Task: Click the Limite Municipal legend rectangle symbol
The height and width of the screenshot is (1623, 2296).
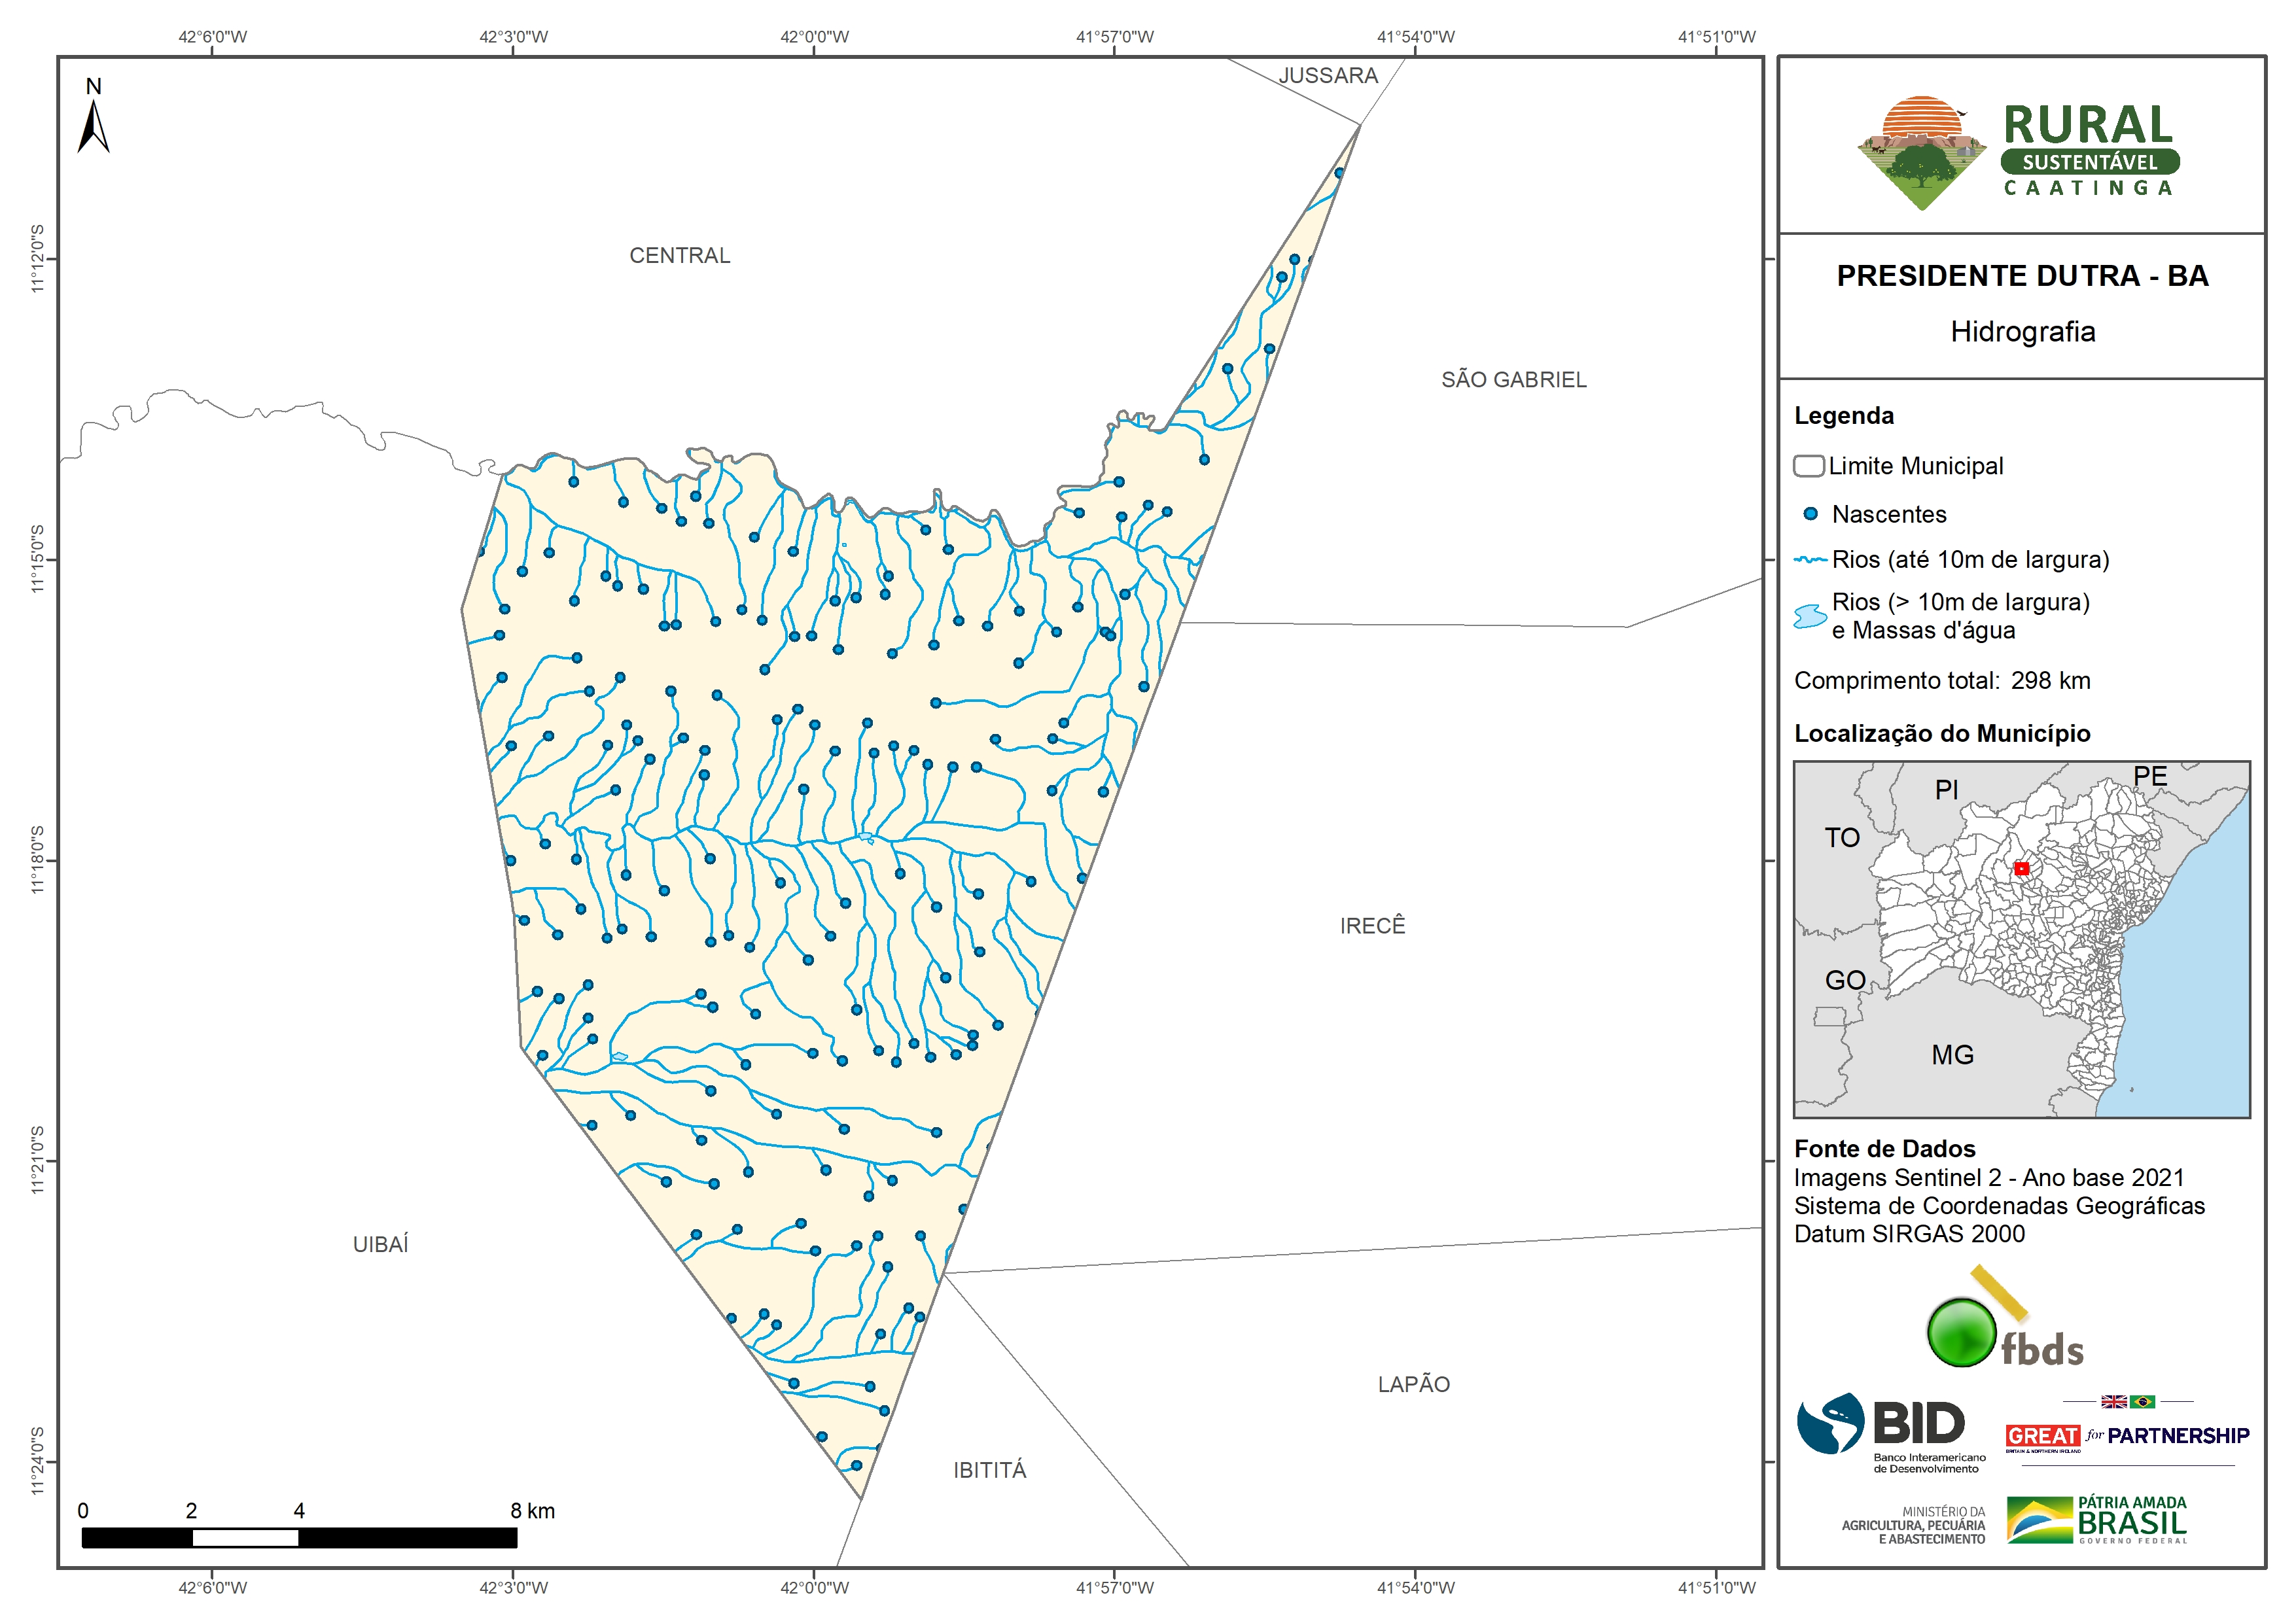Action: coord(1808,466)
